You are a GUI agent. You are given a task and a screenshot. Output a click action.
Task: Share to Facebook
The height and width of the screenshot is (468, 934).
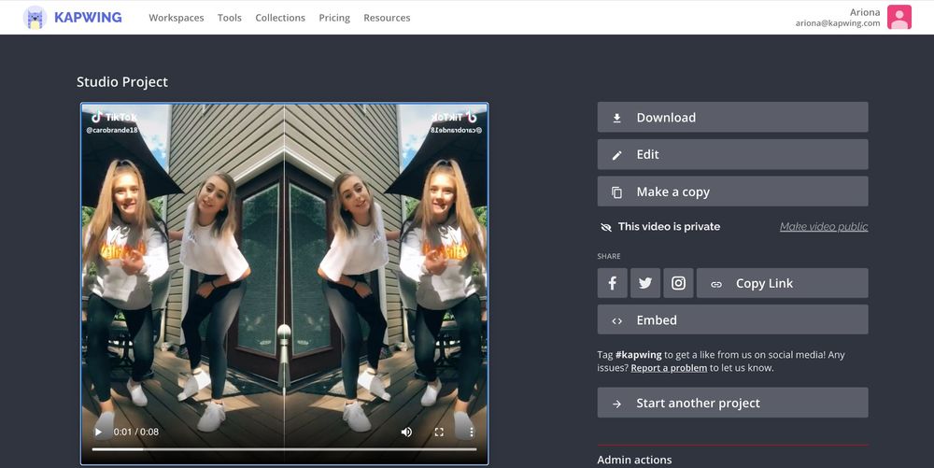613,283
